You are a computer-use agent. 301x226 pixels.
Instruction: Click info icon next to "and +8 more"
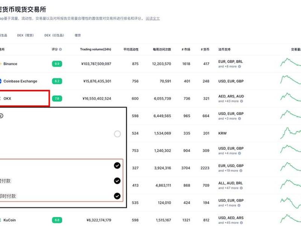coord(239,67)
